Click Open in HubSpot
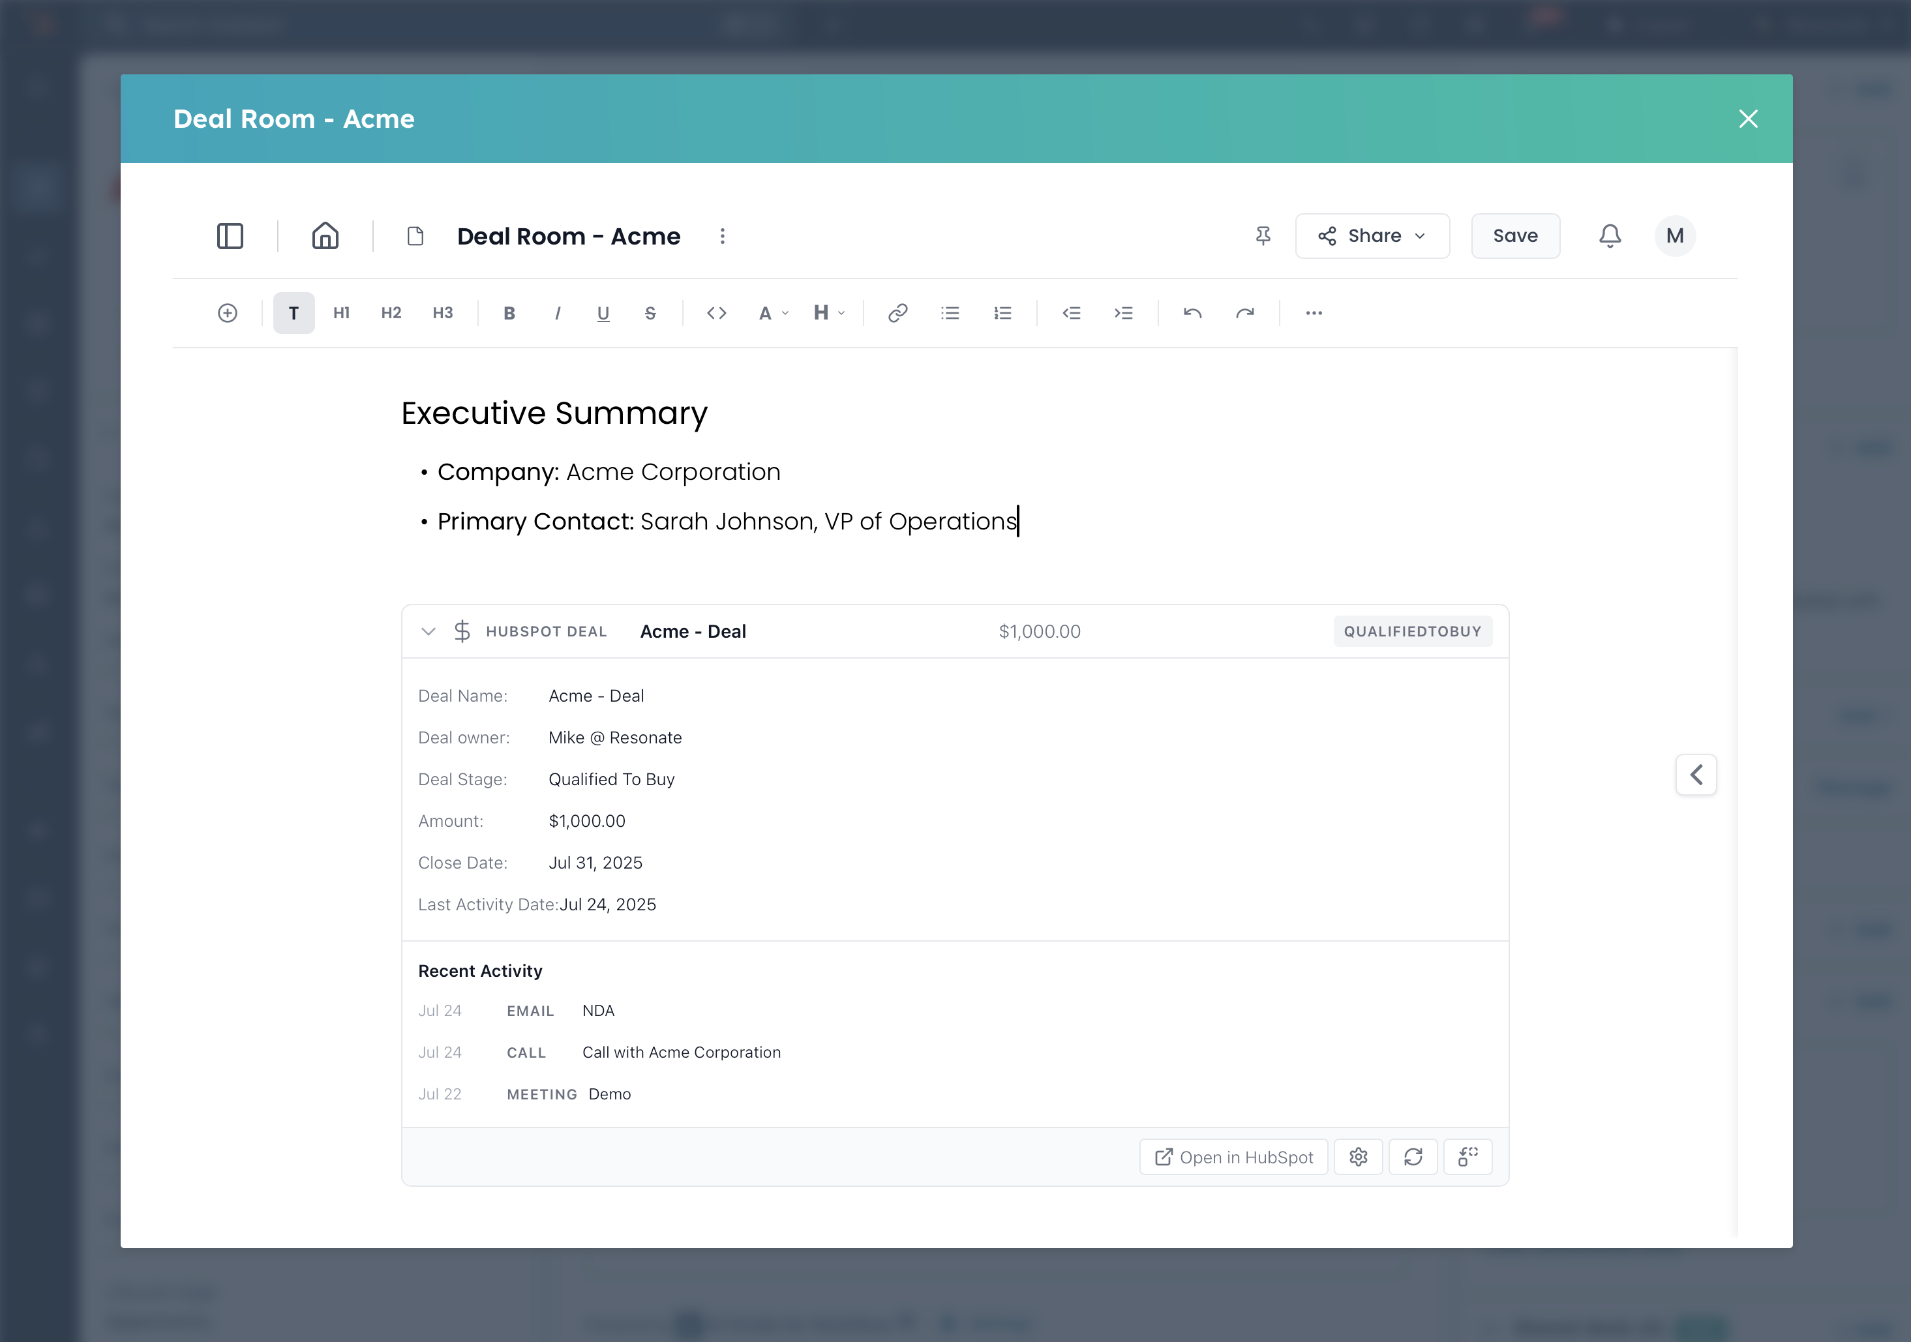 click(1233, 1156)
